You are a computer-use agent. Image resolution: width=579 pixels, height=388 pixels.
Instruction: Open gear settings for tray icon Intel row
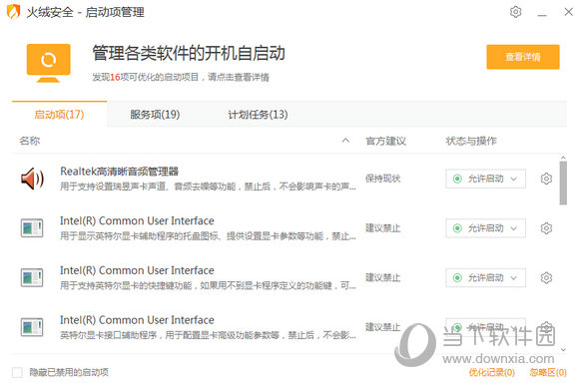point(546,228)
